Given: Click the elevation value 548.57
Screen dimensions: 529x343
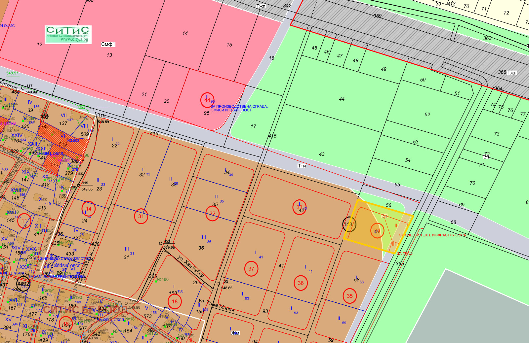Looking at the screenshot, I should point(12,73).
